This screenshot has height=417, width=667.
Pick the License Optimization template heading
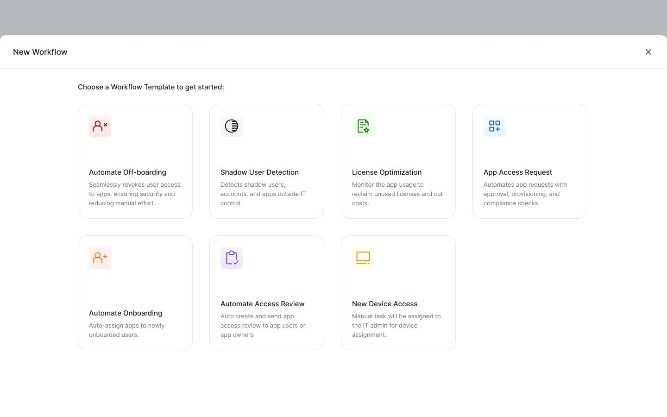tap(387, 172)
